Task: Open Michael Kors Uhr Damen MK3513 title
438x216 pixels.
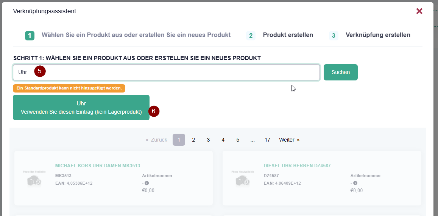Action: click(98, 166)
